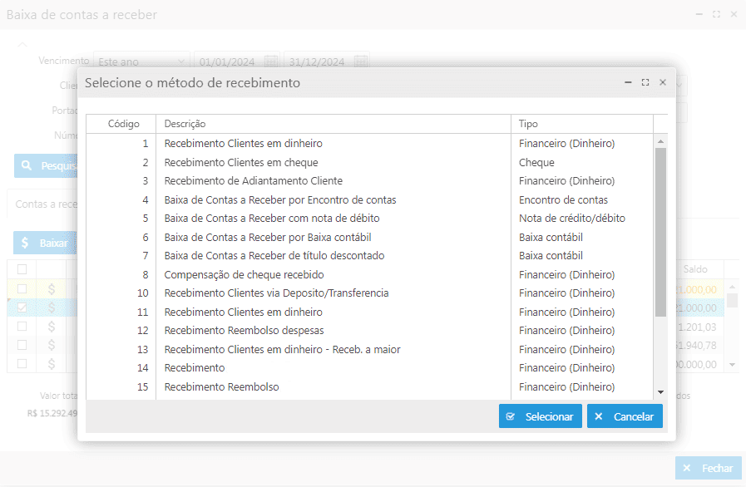
Task: Click the dollar icon on Baixar button
Action: 25,243
